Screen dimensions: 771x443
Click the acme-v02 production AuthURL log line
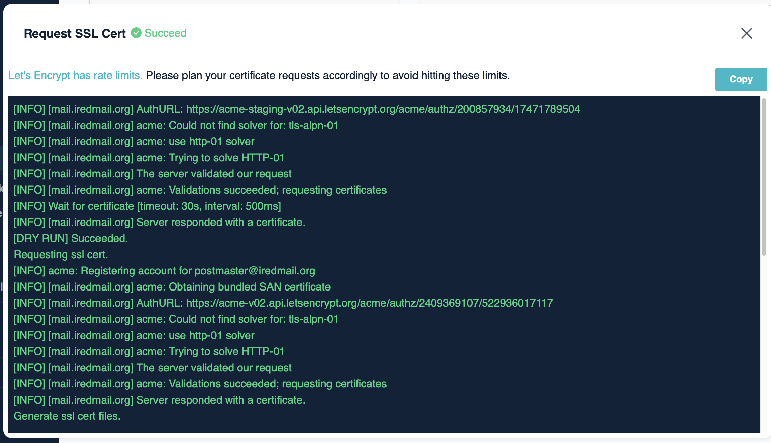[x=283, y=303]
